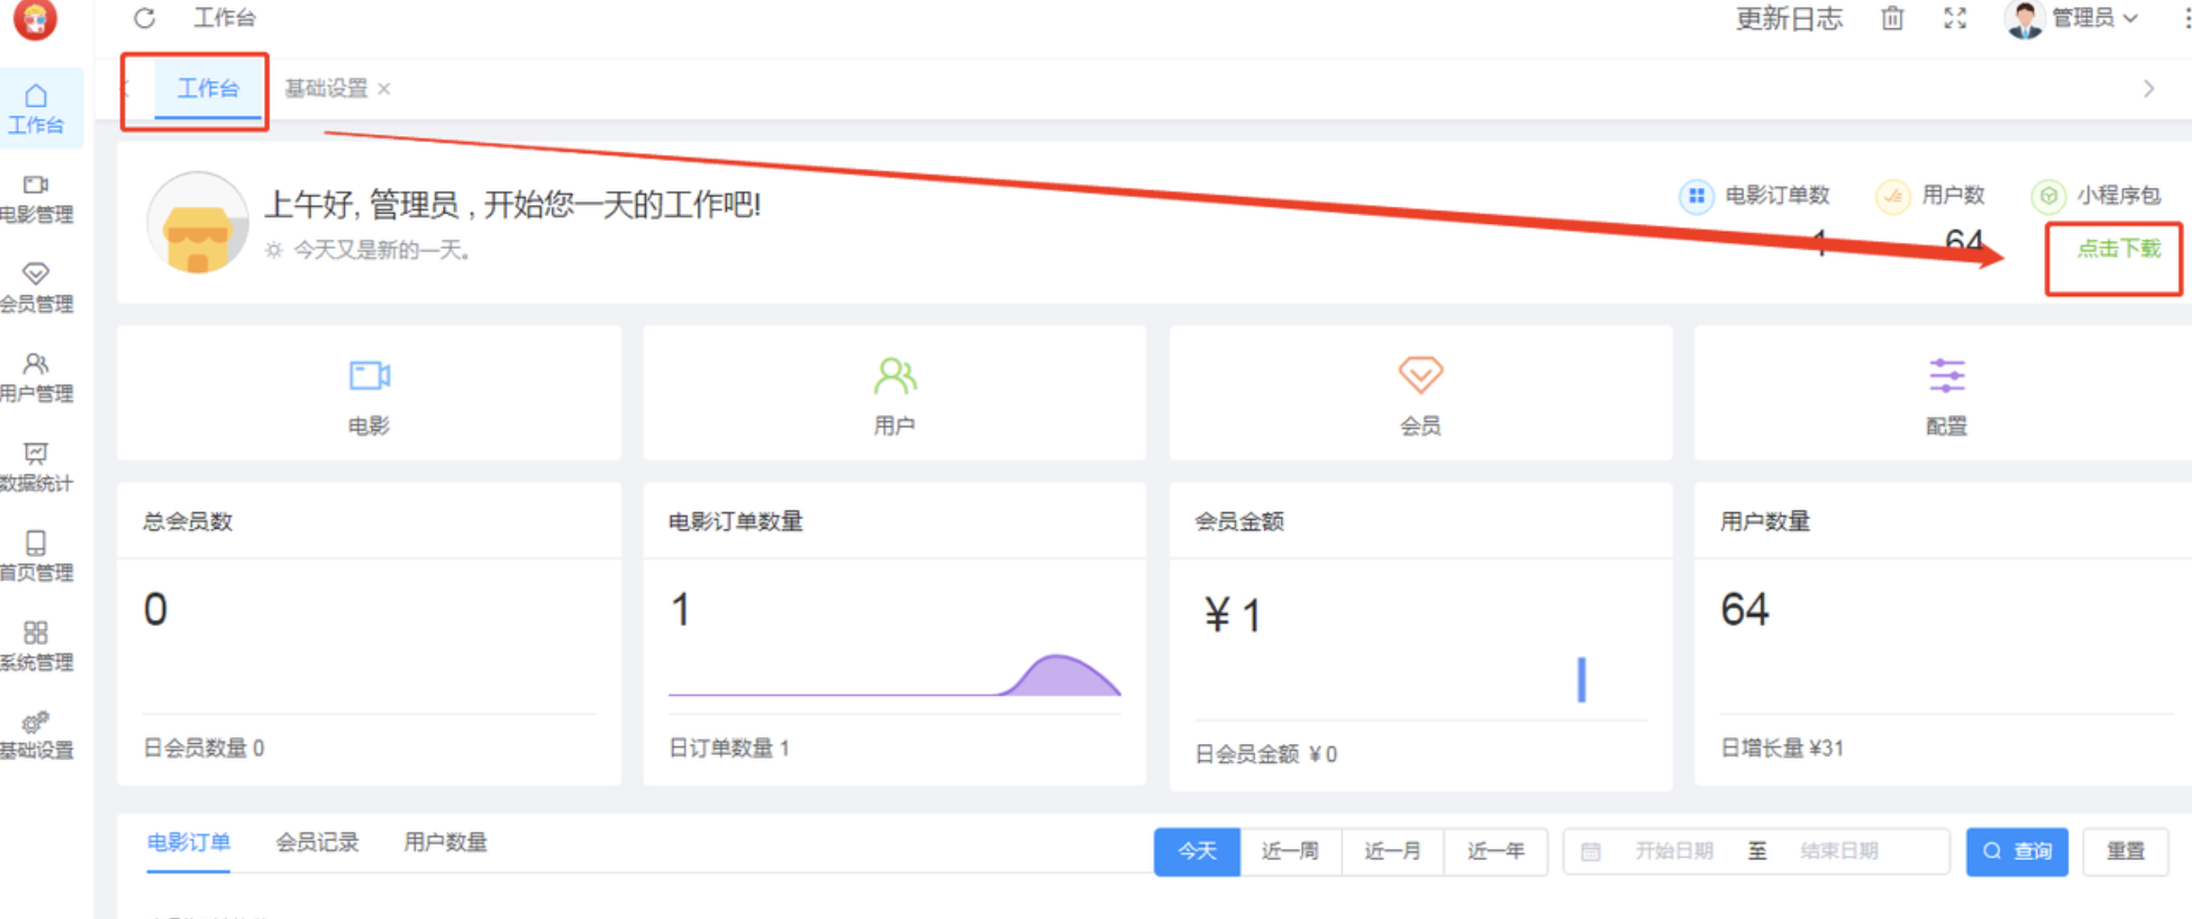Switch the filter to 近一周

[1290, 851]
